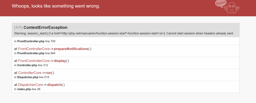Open index.php line 28 reference
Viewport: 256px width, 103px height.
pos(24,89)
